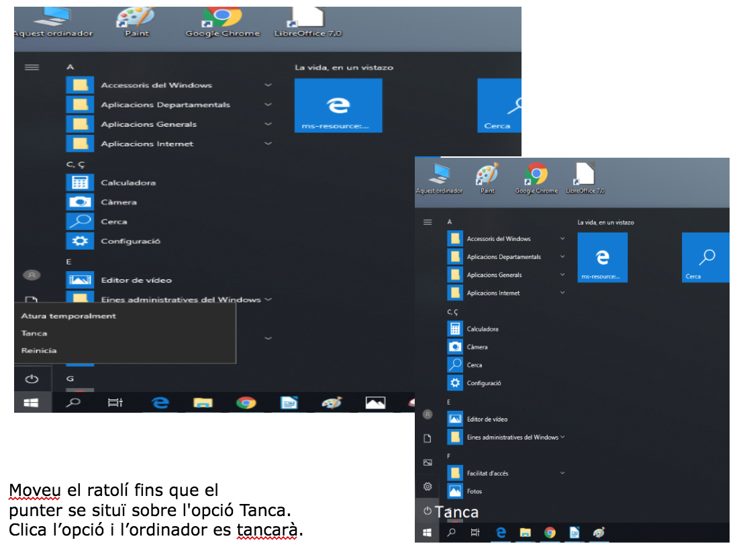The image size is (739, 551).
Task: Expand the Facilitat d'accés folder chevron
Action: click(x=562, y=473)
